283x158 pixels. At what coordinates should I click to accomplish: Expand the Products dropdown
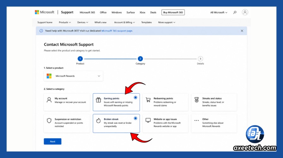(x=65, y=22)
